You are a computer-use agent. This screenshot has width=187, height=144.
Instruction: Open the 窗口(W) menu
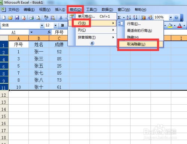(124, 10)
